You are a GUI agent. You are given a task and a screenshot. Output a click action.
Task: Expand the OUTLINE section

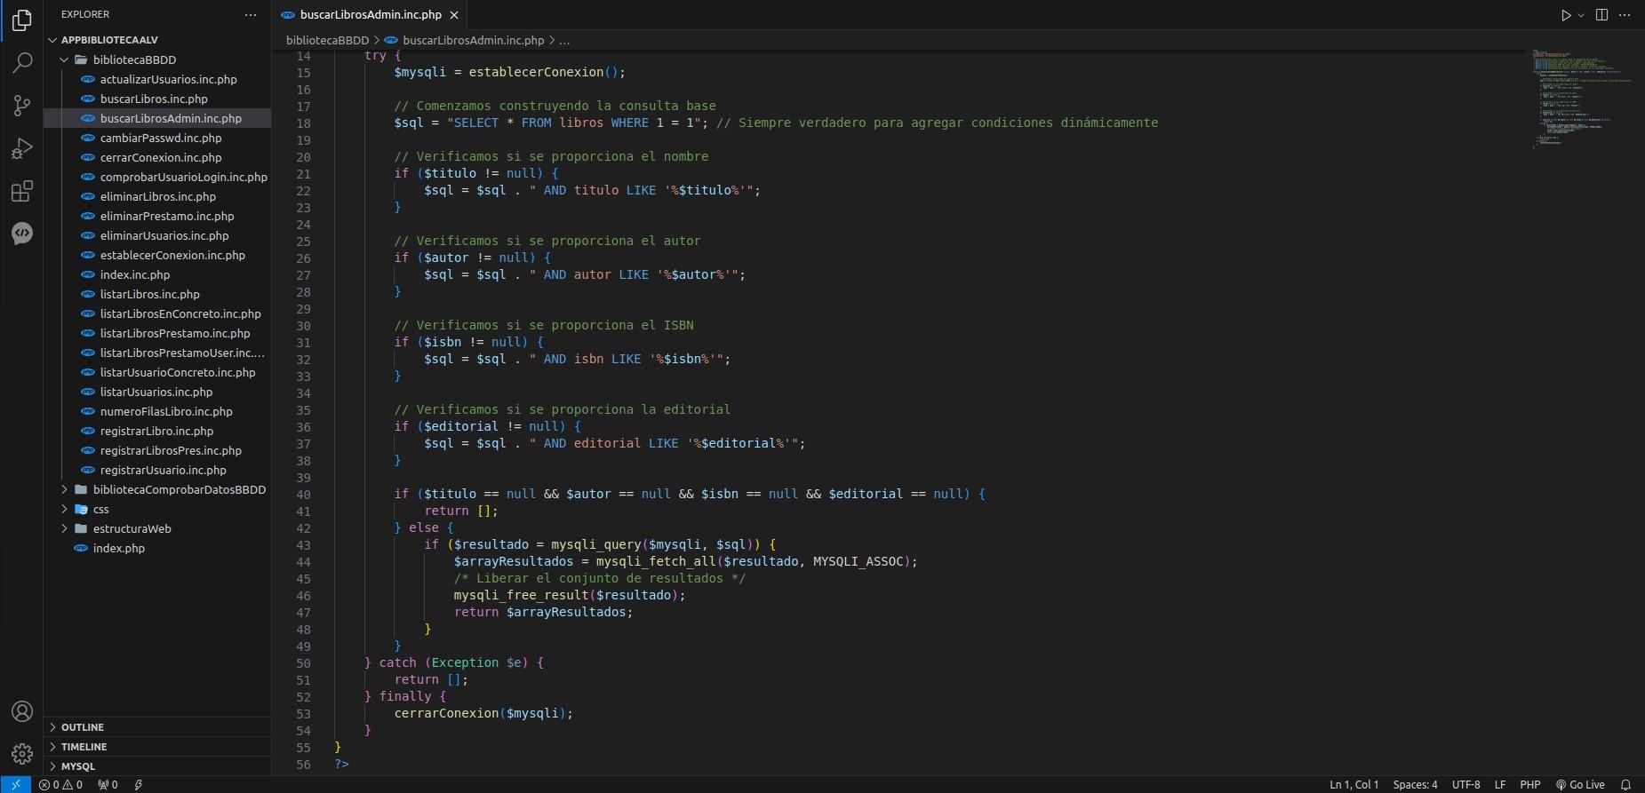(x=157, y=726)
